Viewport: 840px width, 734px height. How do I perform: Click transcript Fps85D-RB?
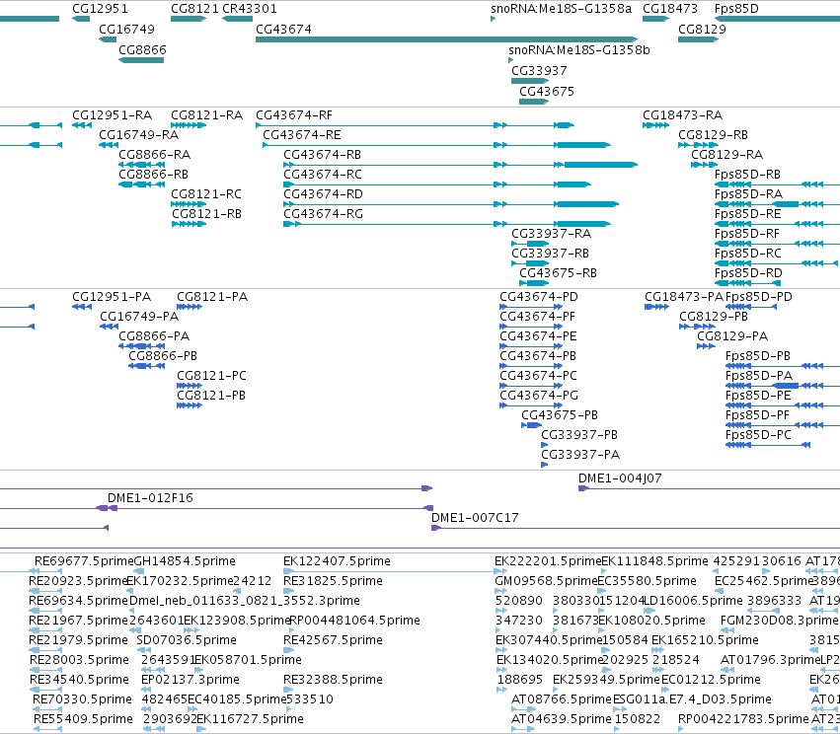point(747,175)
